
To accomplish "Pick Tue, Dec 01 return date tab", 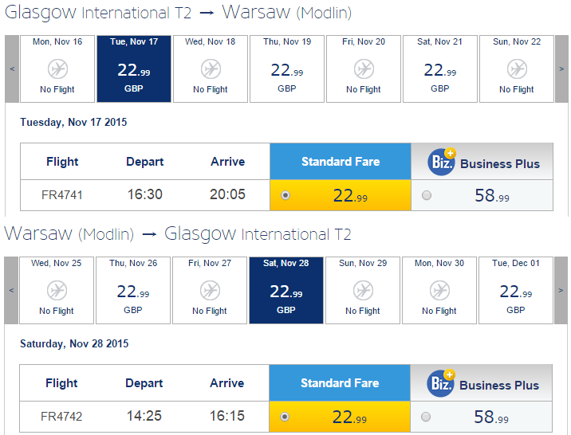I will (x=516, y=290).
